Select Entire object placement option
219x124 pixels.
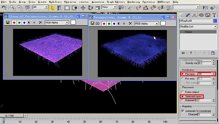[183, 92]
